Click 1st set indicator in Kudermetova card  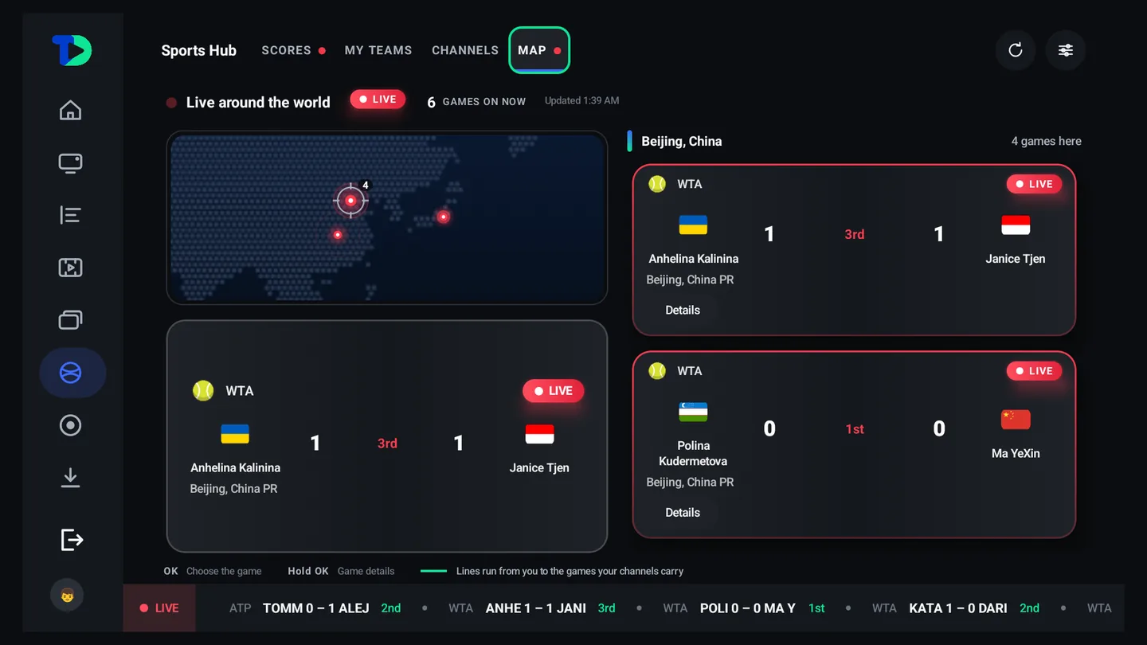[855, 429]
